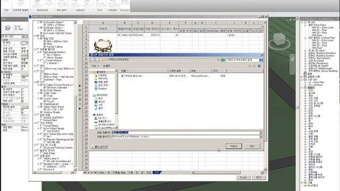Click the green refresh icon beside address bar
This screenshot has height=191, width=340.
pyautogui.click(x=223, y=60)
